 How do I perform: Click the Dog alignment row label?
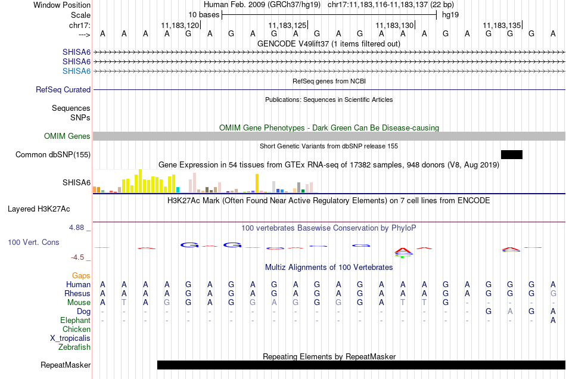click(x=84, y=312)
